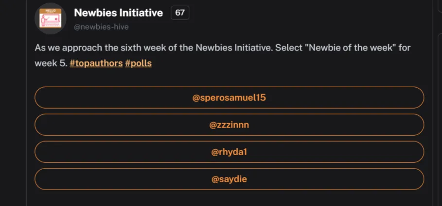The image size is (442, 206).
Task: Select the first poll option button
Action: [229, 97]
